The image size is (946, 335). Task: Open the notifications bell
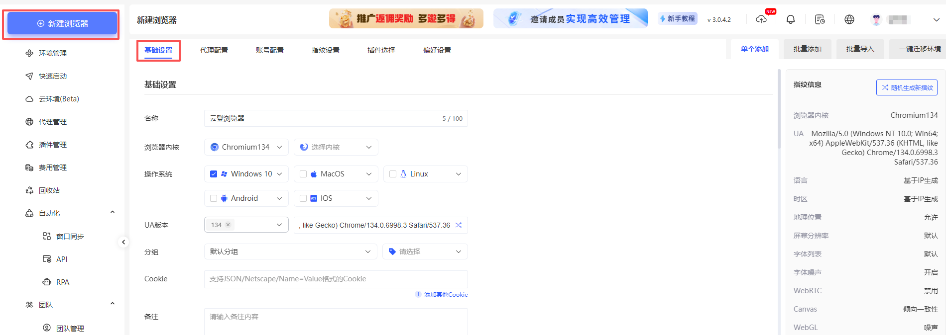[791, 19]
